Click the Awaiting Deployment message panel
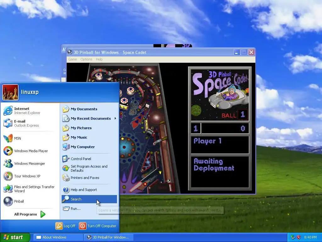Image resolution: width=322 pixels, height=242 pixels. 220,172
